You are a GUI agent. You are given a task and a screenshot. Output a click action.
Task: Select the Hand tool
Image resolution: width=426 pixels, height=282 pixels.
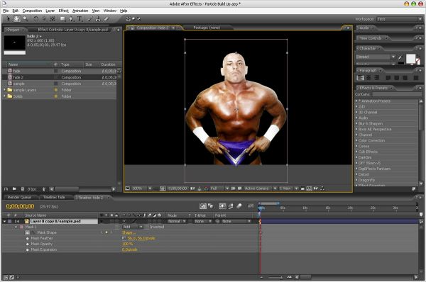(17, 18)
